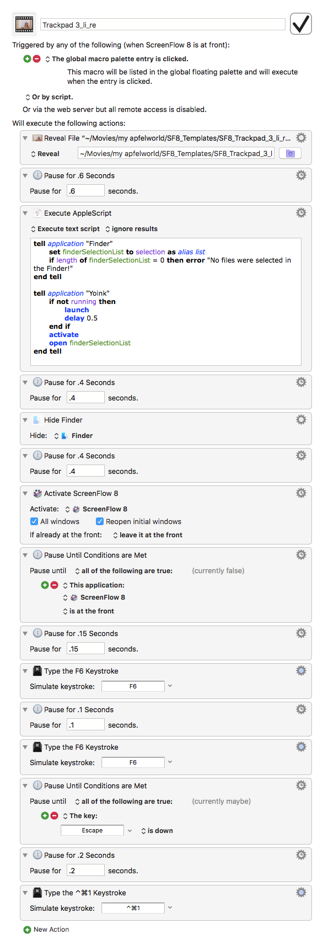
Task: Remove the global palette trigger via red minus
Action: pos(36,58)
